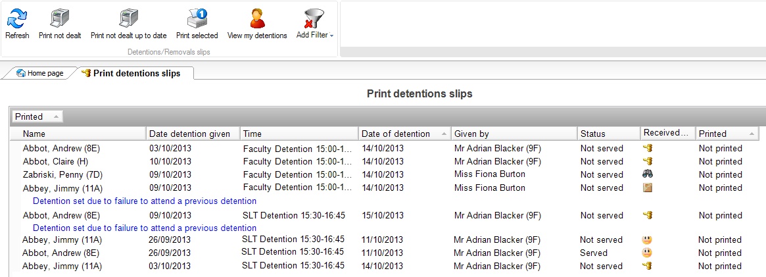Click the Add Filter funnel icon
Viewport: 766px width, 277px height.
pos(314,19)
